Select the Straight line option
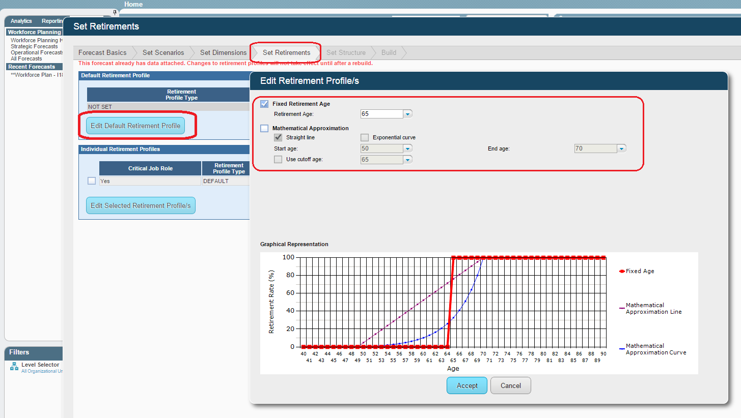This screenshot has height=418, width=741. 278,137
